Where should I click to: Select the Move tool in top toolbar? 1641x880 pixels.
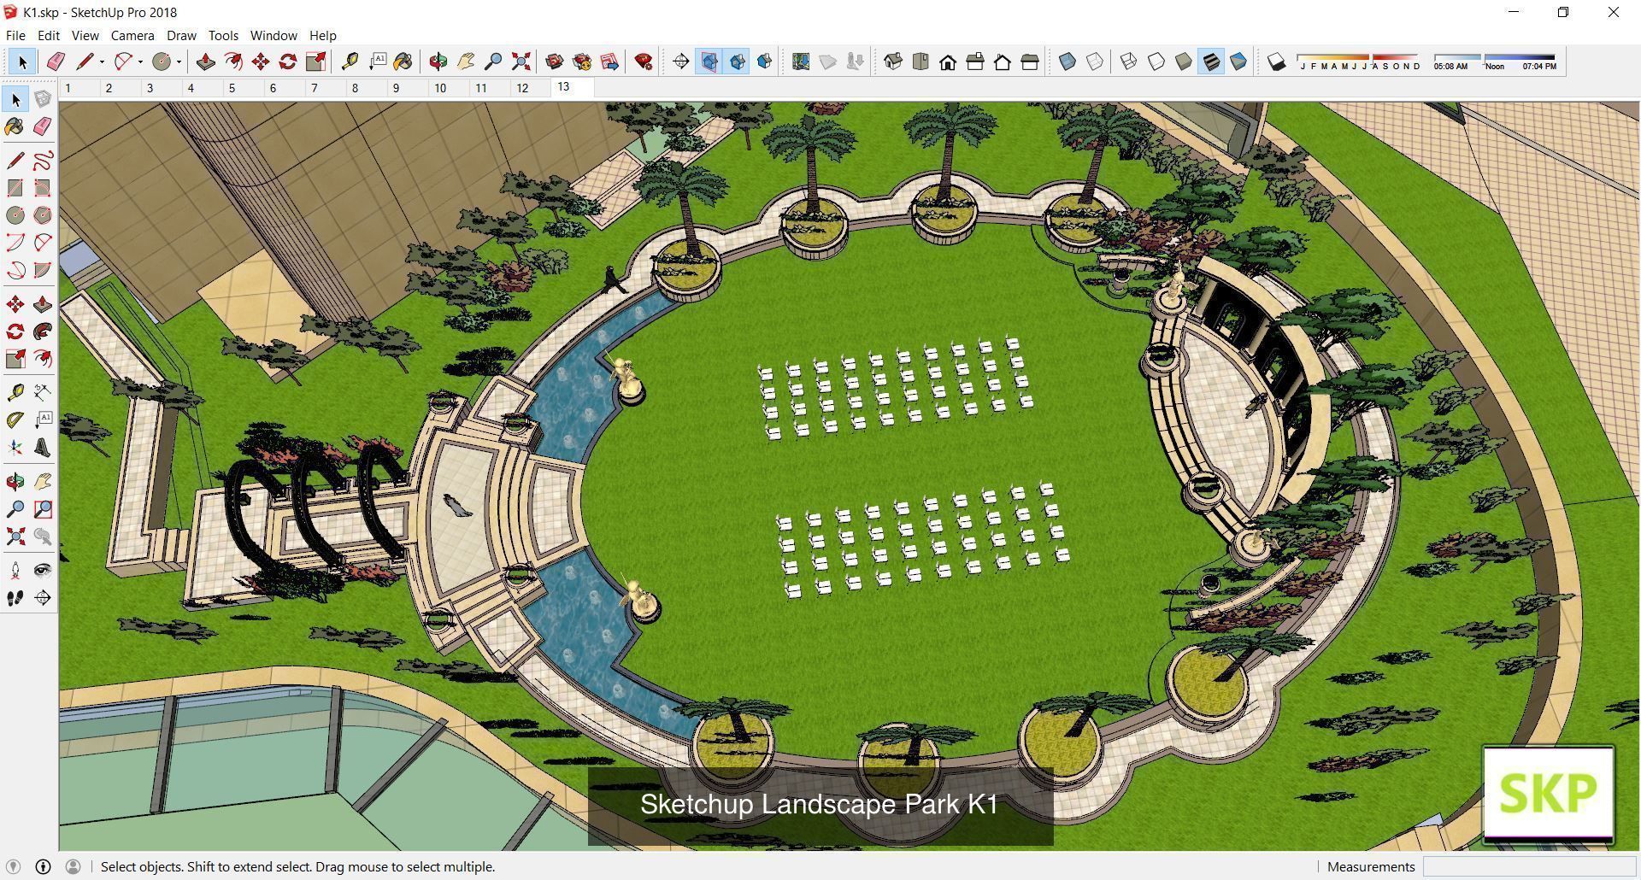(x=260, y=62)
